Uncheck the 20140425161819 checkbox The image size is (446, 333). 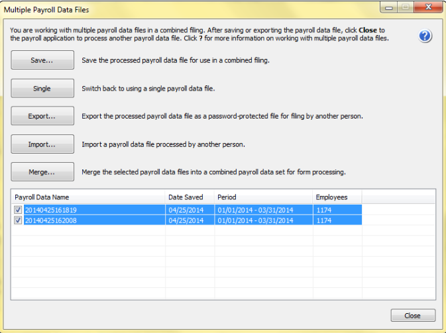(19, 210)
